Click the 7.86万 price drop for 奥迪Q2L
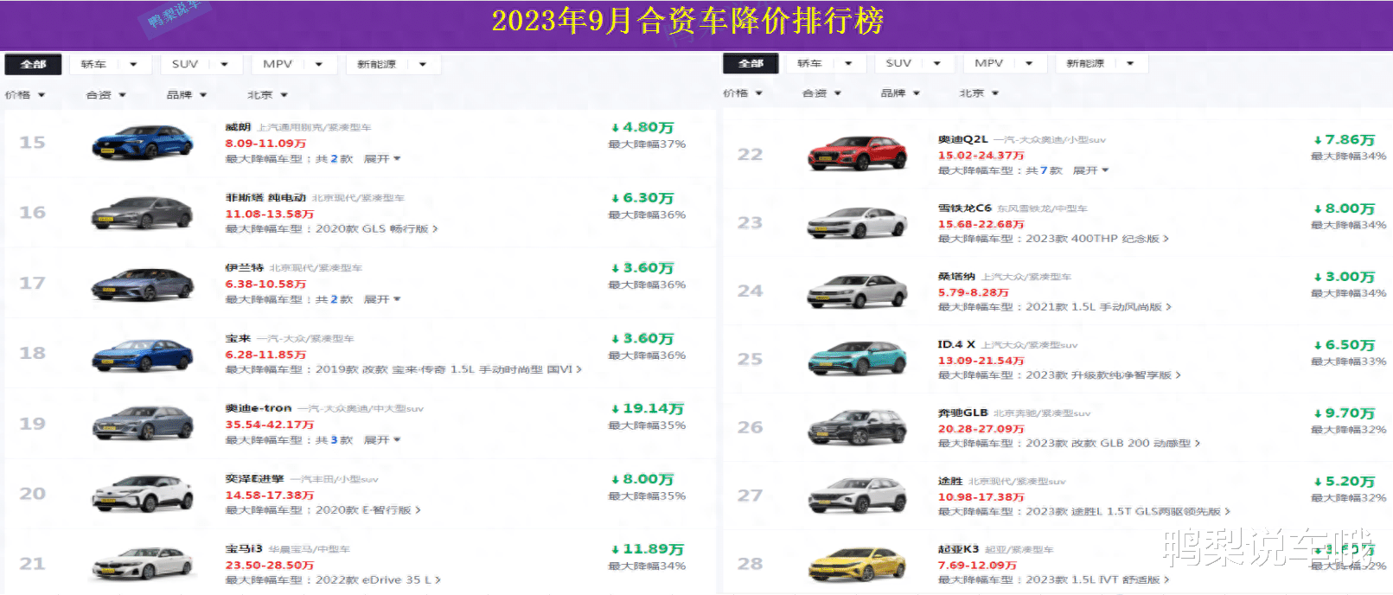Viewport: 1393px width, 595px height. (x=1345, y=139)
